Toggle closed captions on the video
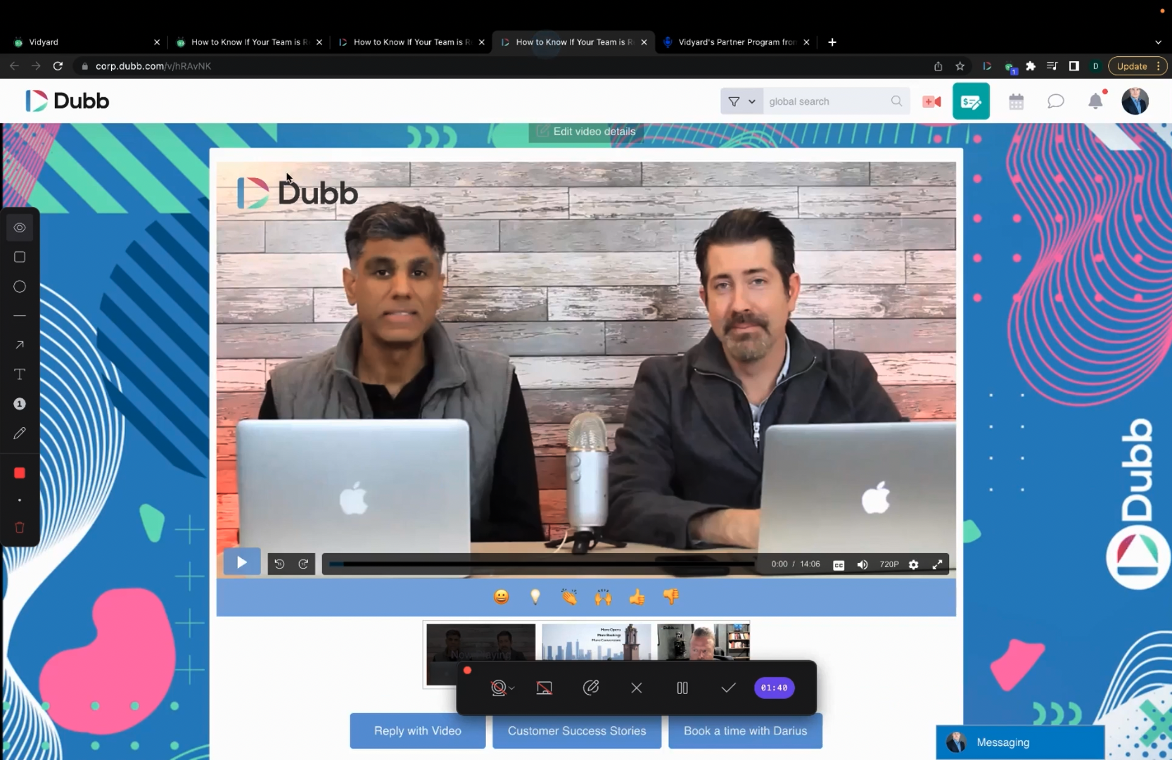This screenshot has height=760, width=1172. pos(839,565)
